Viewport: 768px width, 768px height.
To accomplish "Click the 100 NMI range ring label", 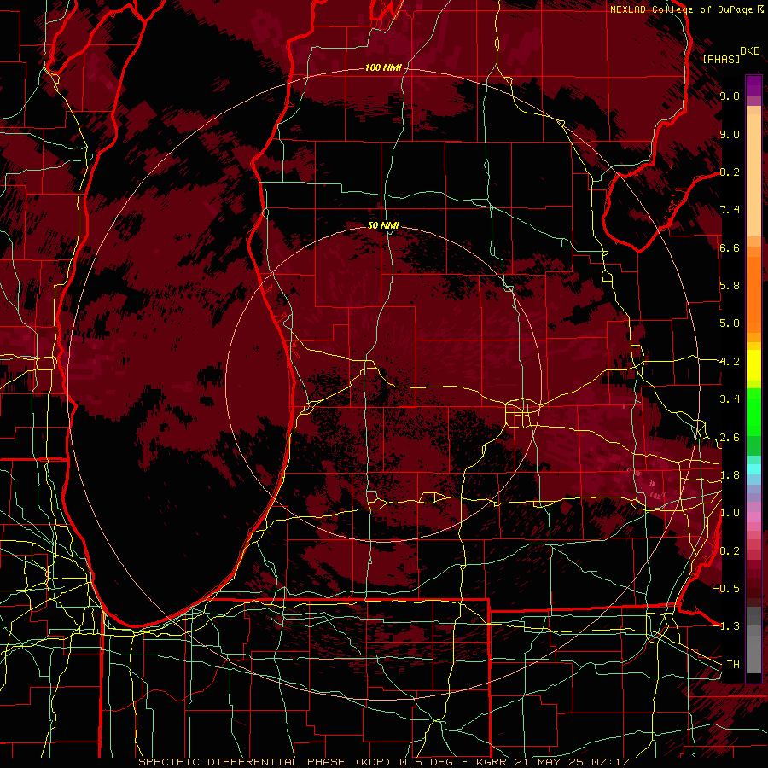I will (383, 67).
